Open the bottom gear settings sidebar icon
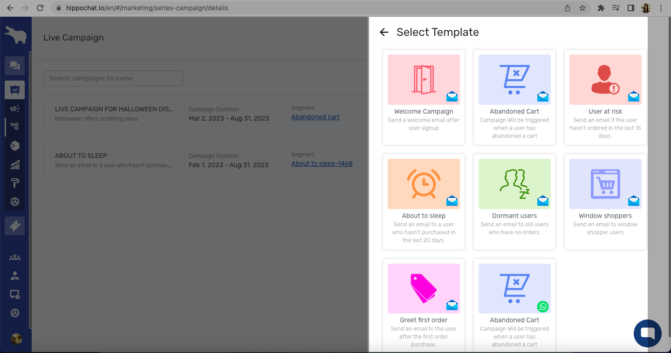671x353 pixels. [15, 313]
